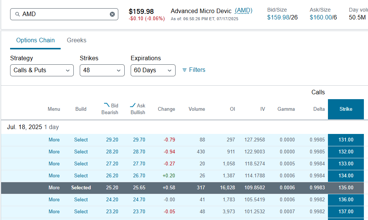Click ask 23.70 on 137.00 row

pos(139,211)
